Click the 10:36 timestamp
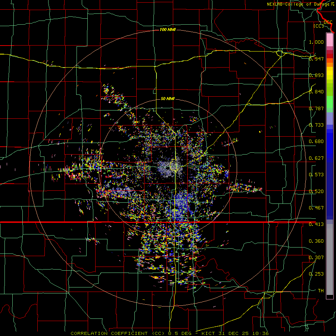 point(260,333)
